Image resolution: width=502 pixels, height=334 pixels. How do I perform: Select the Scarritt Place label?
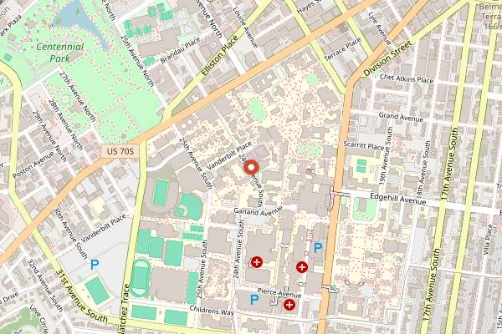[363, 146]
